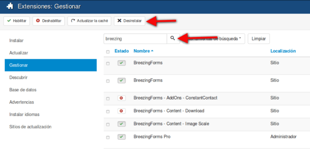The width and height of the screenshot is (310, 162).
Task: Click Administrador location cell of BreezingForms Pro
Action: [x=283, y=137]
